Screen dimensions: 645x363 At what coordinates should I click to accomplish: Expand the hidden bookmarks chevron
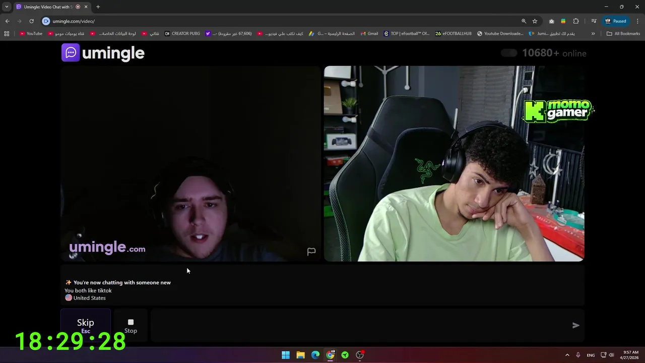(593, 34)
